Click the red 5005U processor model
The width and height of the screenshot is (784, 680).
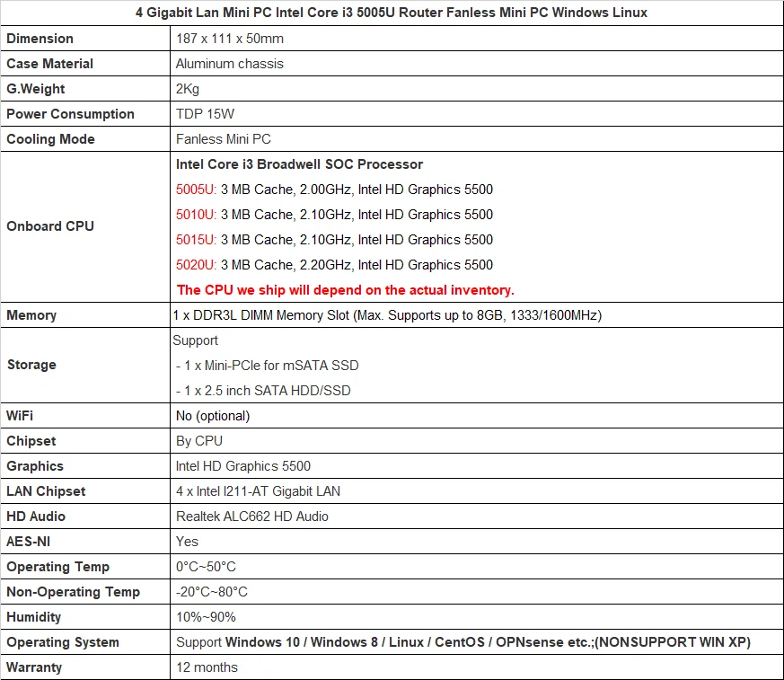pyautogui.click(x=196, y=190)
